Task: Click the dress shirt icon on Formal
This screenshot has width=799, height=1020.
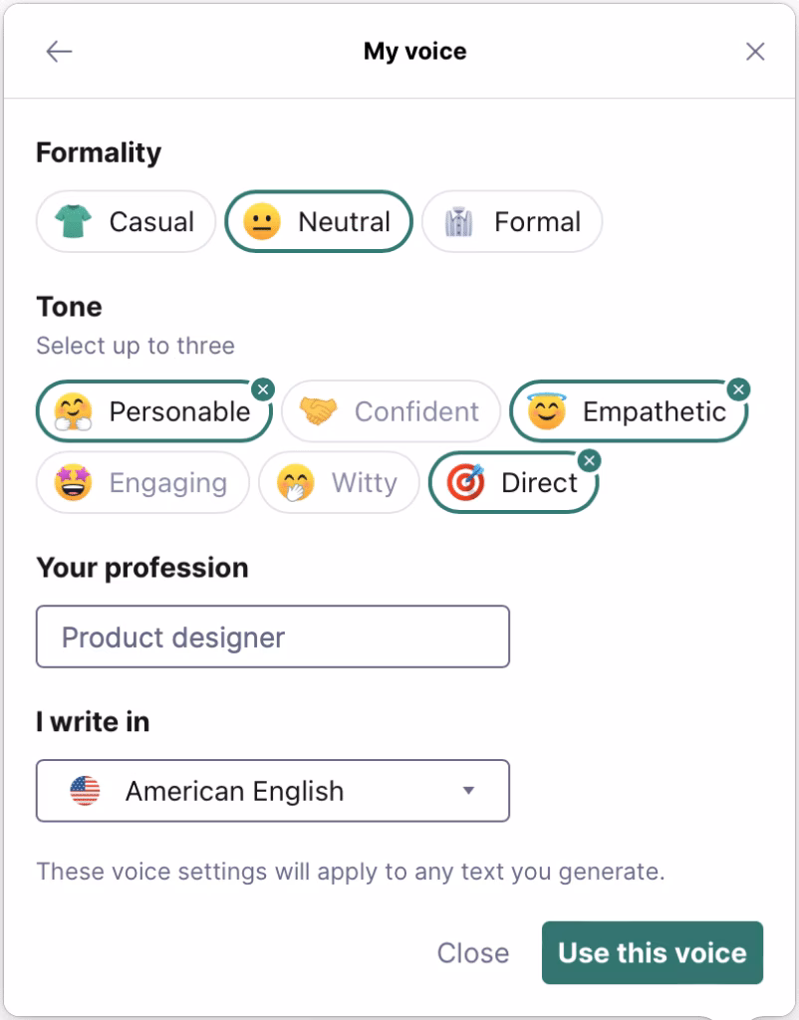Action: 458,221
